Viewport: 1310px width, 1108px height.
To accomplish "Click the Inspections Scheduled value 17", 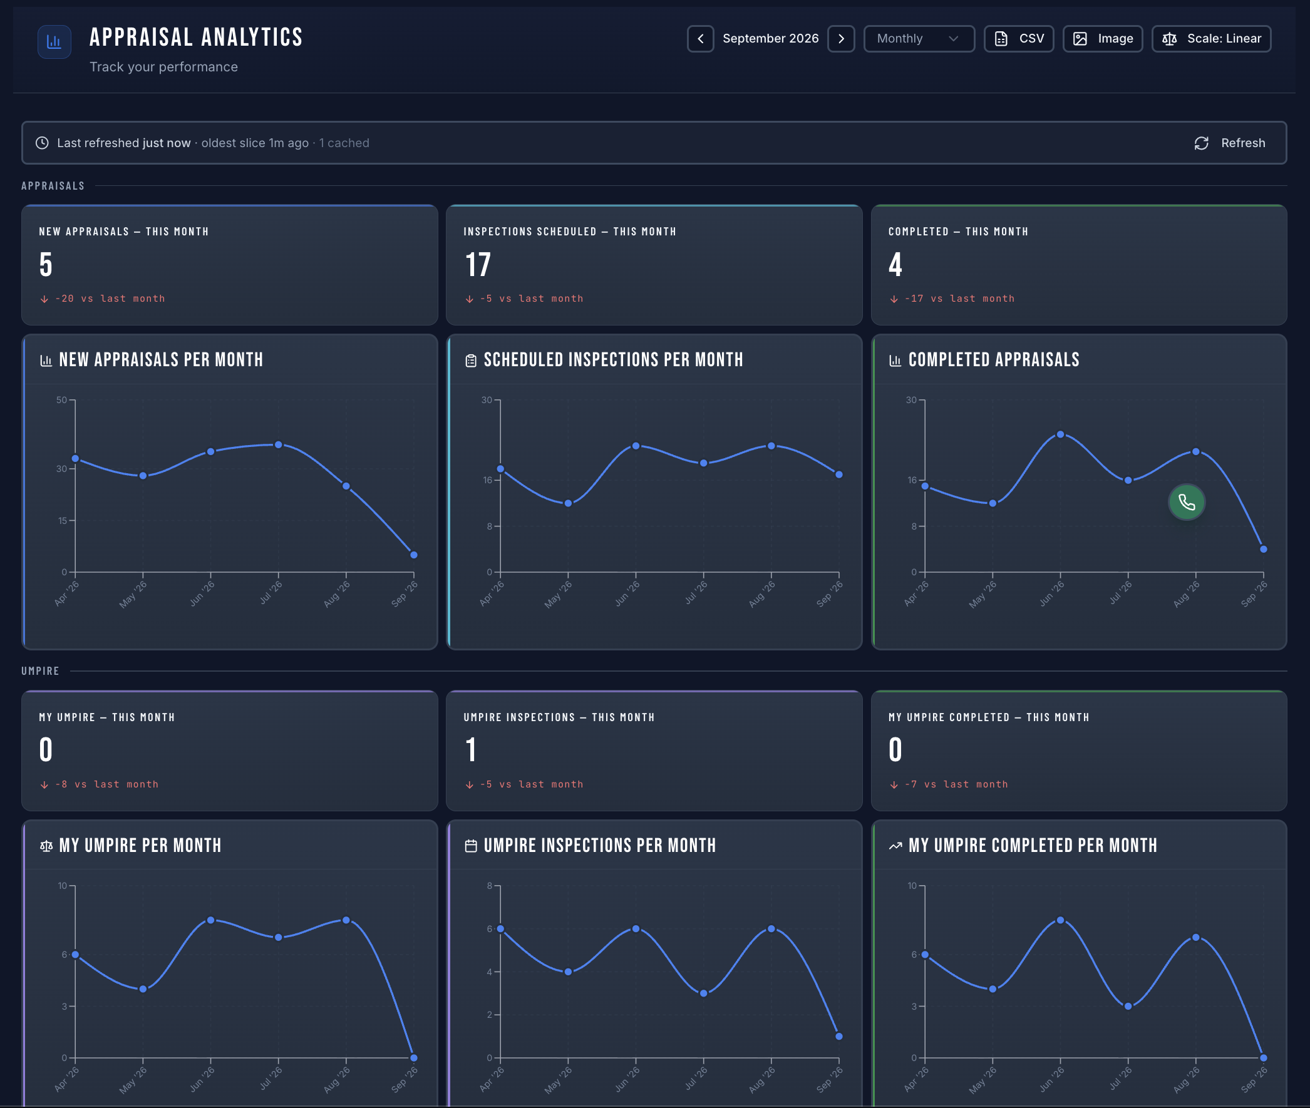I will click(478, 264).
